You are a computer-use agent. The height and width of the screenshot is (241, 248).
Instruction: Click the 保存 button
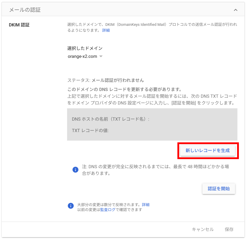[x=229, y=229]
